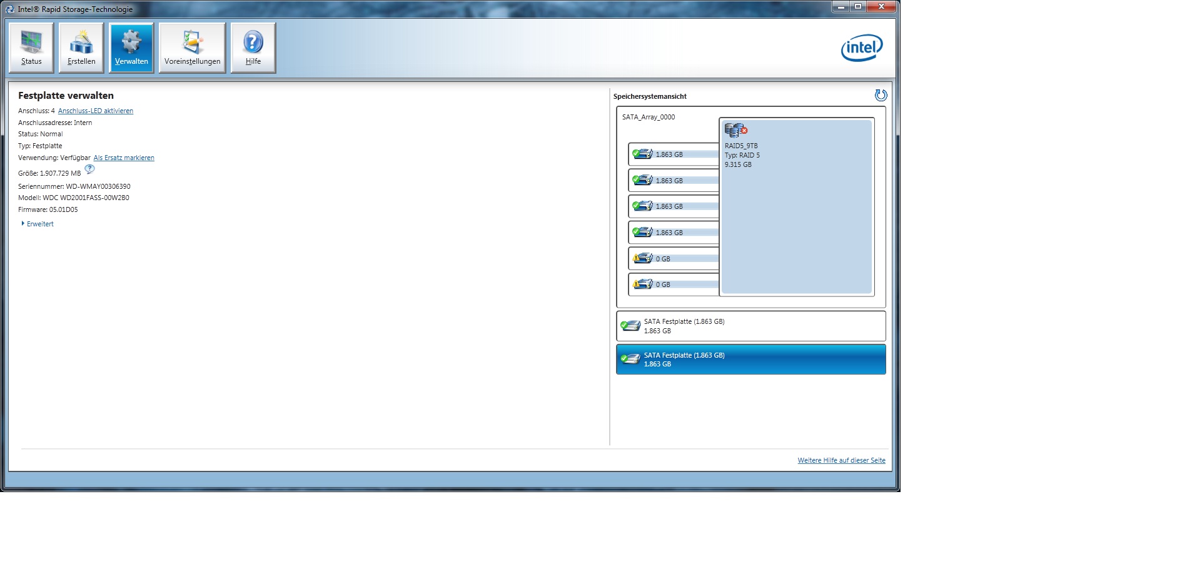
Task: Click the RAID5_9TB volume name
Action: tap(741, 146)
